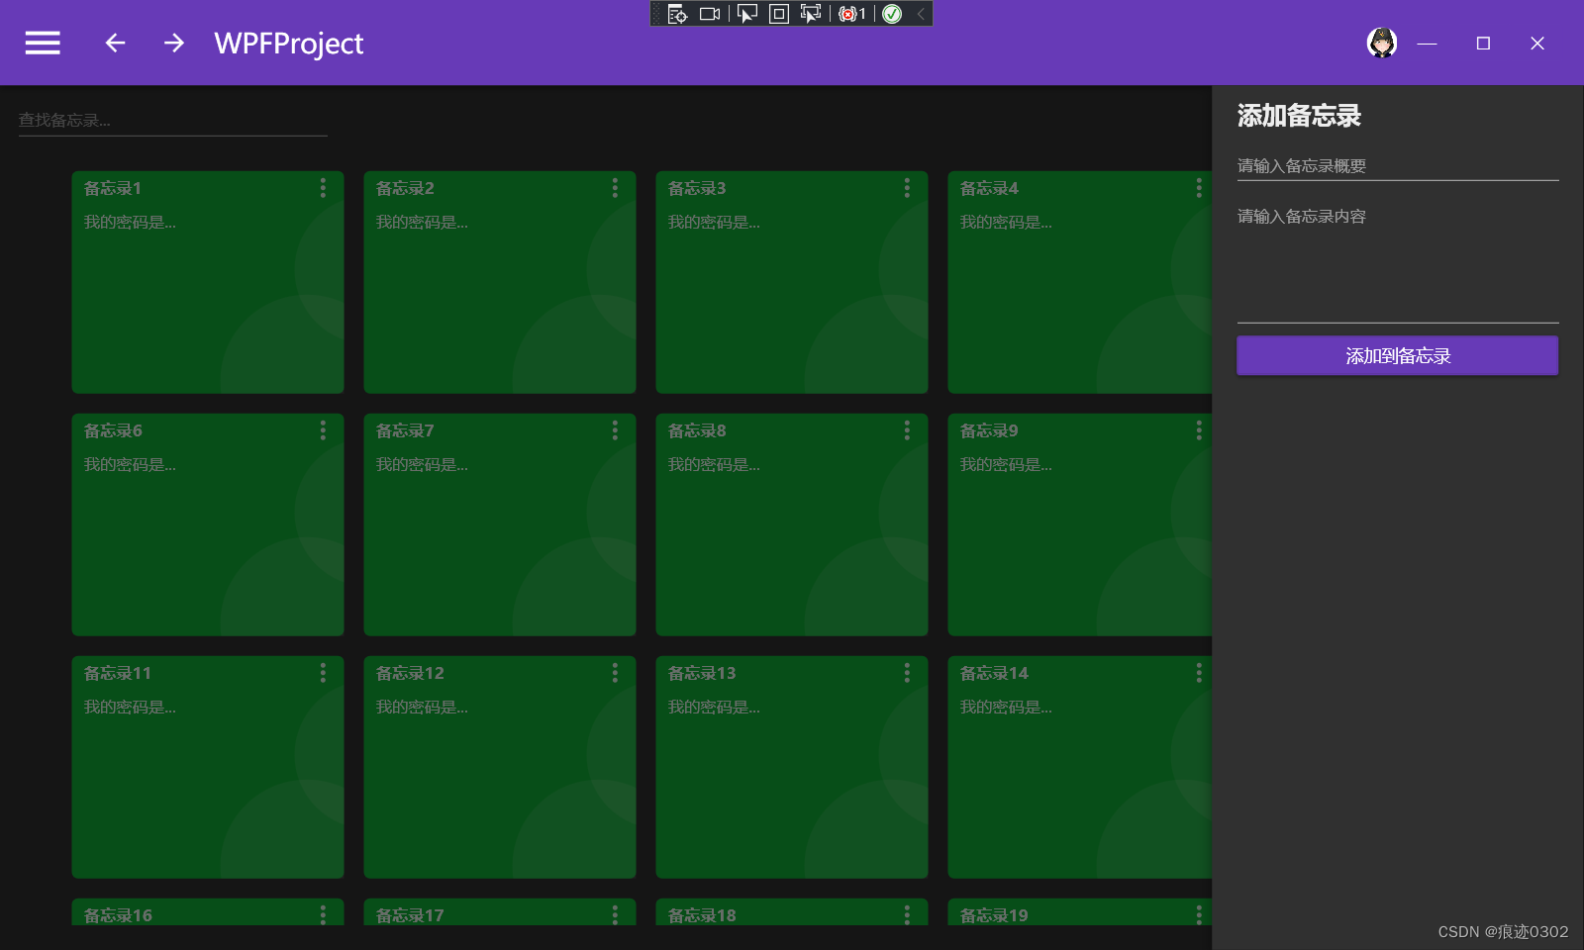Toggle Display Layout Adorners icon

coord(778,14)
